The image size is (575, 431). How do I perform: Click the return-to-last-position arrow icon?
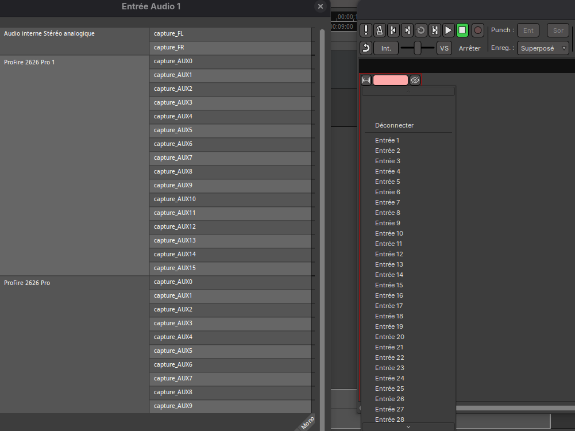point(366,48)
